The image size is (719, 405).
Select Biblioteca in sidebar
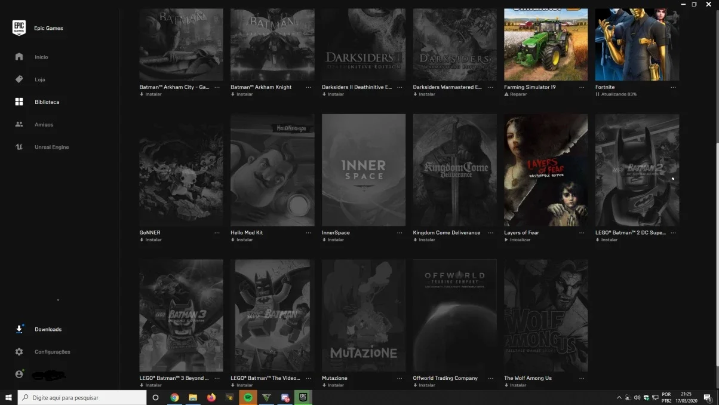pos(47,102)
